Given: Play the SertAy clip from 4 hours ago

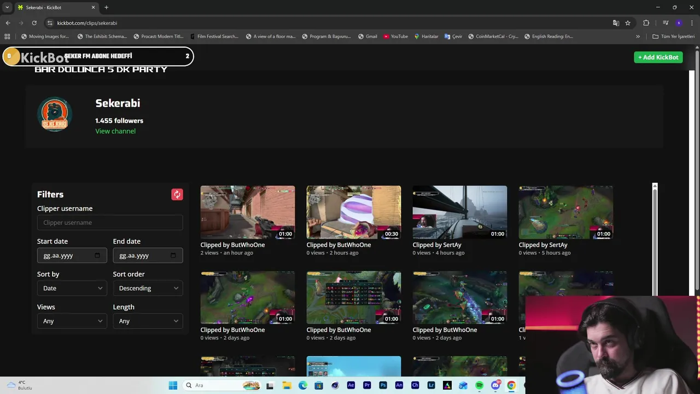Looking at the screenshot, I should pyautogui.click(x=460, y=212).
